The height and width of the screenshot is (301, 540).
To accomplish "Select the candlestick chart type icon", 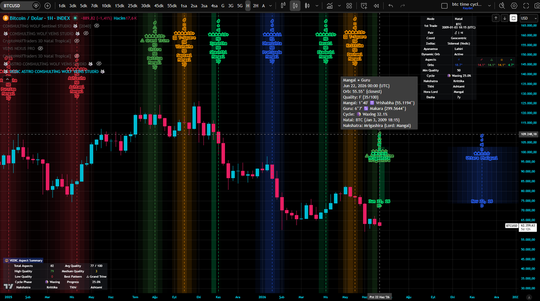I will point(295,6).
